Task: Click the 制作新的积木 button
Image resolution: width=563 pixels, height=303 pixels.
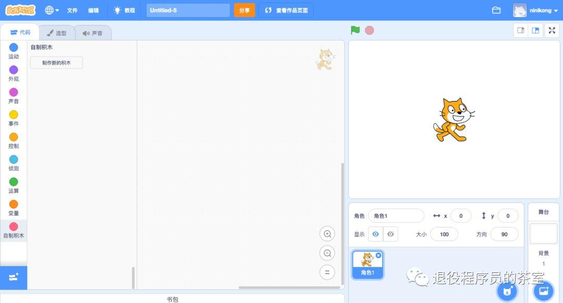Action: click(x=56, y=63)
